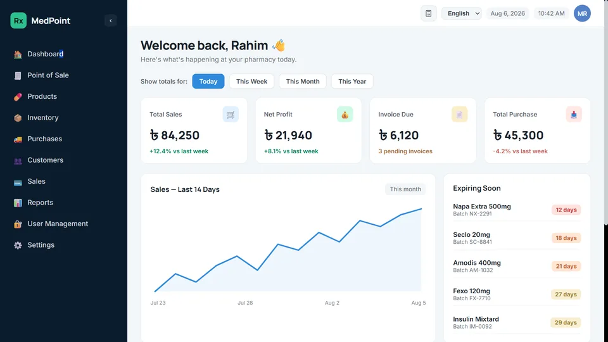The width and height of the screenshot is (608, 342).
Task: Click the User Management lock icon
Action: pos(18,224)
